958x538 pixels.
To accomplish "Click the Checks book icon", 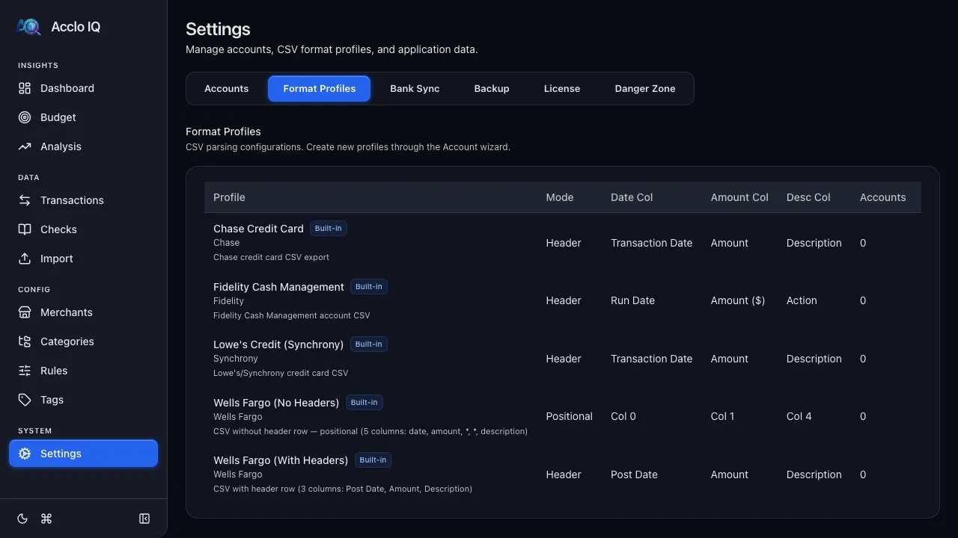I will [25, 229].
